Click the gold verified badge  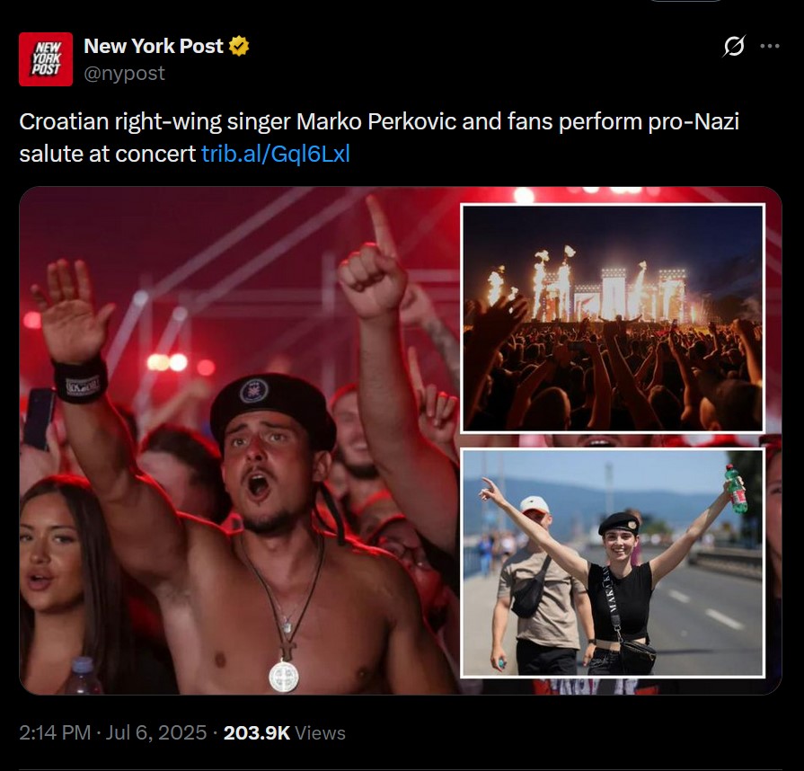[238, 46]
